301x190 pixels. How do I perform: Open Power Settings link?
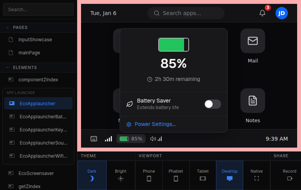tap(155, 124)
